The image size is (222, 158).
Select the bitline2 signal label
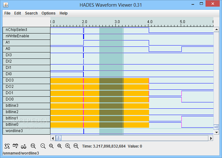click(26, 112)
